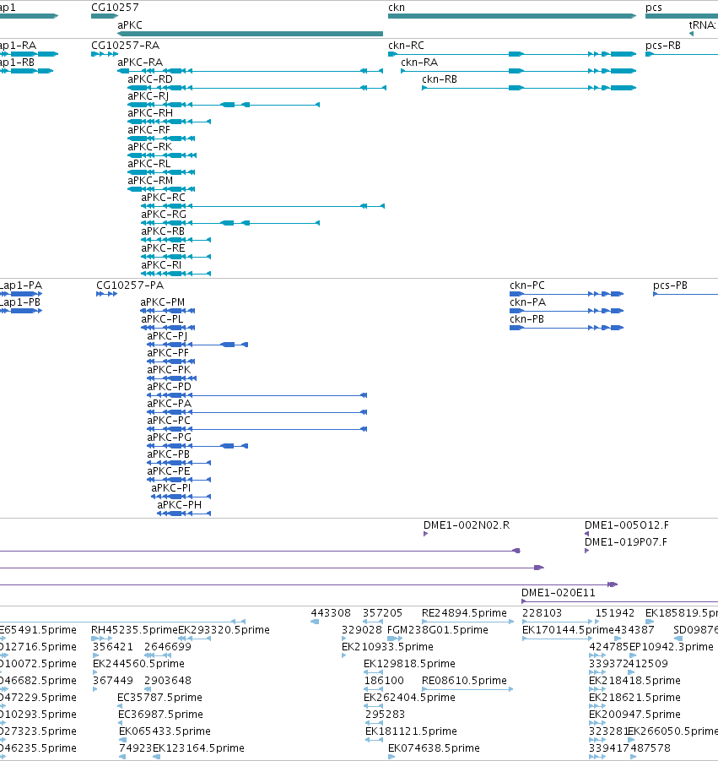Open the aPKC-RF transcript label

(148, 129)
